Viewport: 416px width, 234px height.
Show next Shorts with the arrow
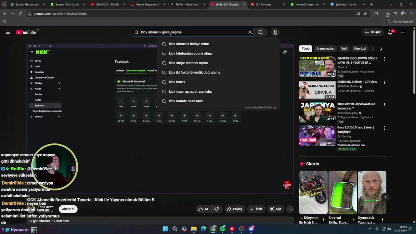tap(385, 197)
